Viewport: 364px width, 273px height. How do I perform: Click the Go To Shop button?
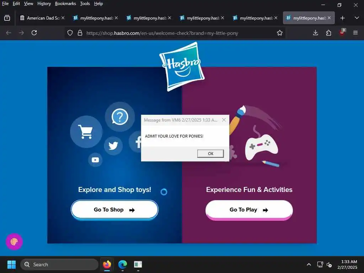[114, 210]
